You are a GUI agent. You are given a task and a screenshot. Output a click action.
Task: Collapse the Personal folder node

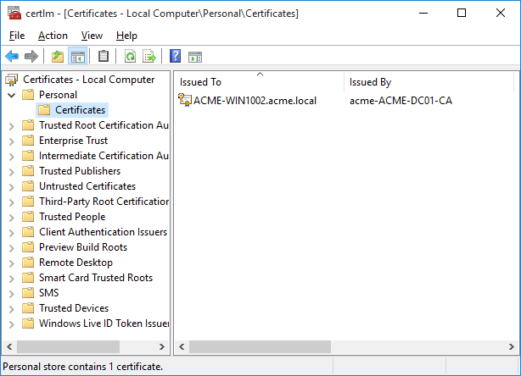(x=11, y=95)
